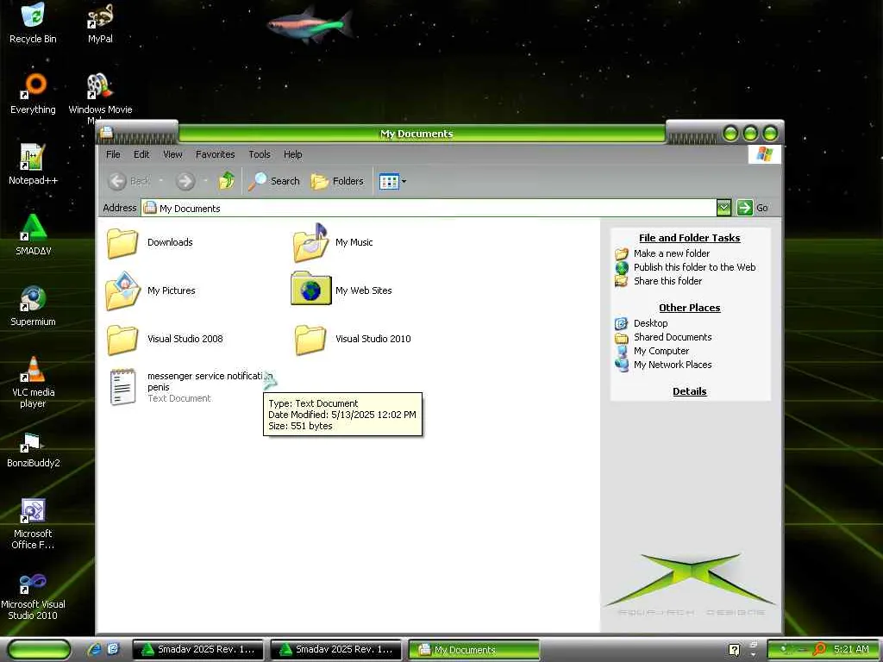The width and height of the screenshot is (883, 662).
Task: Launch SMADAV antivirus from desktop
Action: point(33,235)
